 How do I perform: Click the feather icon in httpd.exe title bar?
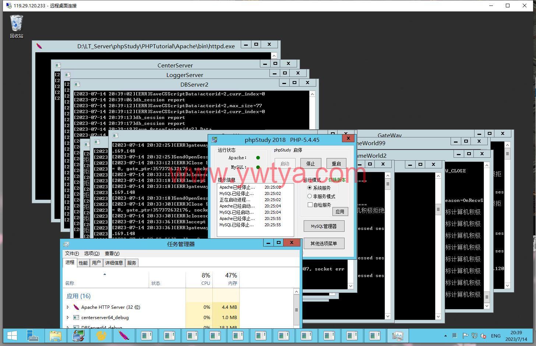click(39, 46)
